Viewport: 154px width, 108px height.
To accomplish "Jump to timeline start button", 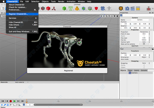I will [x=3, y=101].
